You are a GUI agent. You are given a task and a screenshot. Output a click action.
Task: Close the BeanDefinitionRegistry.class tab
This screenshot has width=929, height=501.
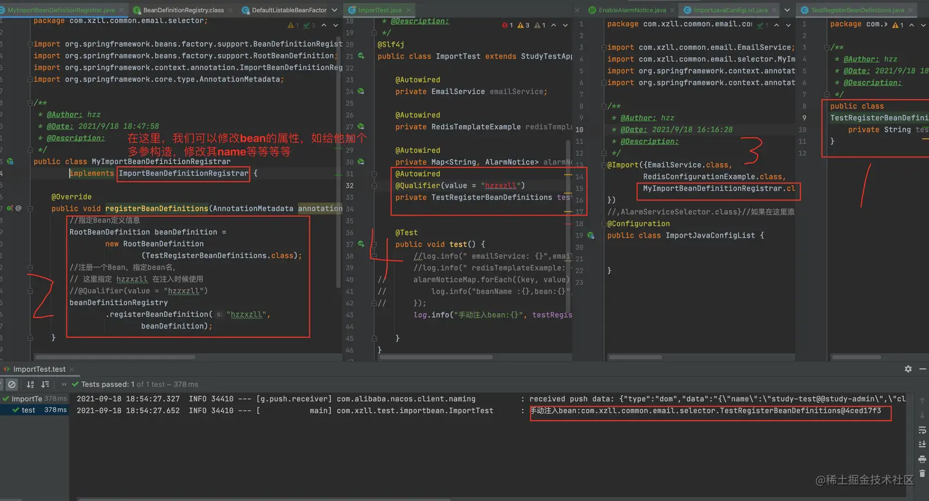point(230,10)
